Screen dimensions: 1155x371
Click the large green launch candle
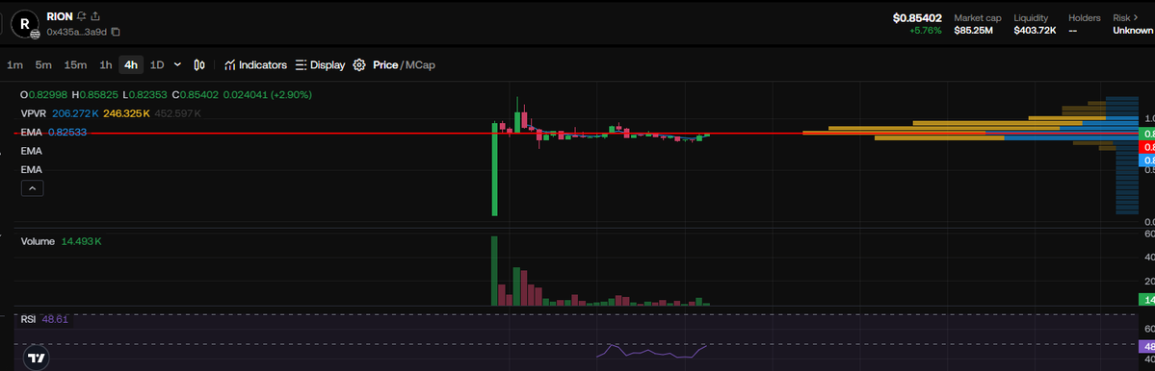tap(494, 169)
